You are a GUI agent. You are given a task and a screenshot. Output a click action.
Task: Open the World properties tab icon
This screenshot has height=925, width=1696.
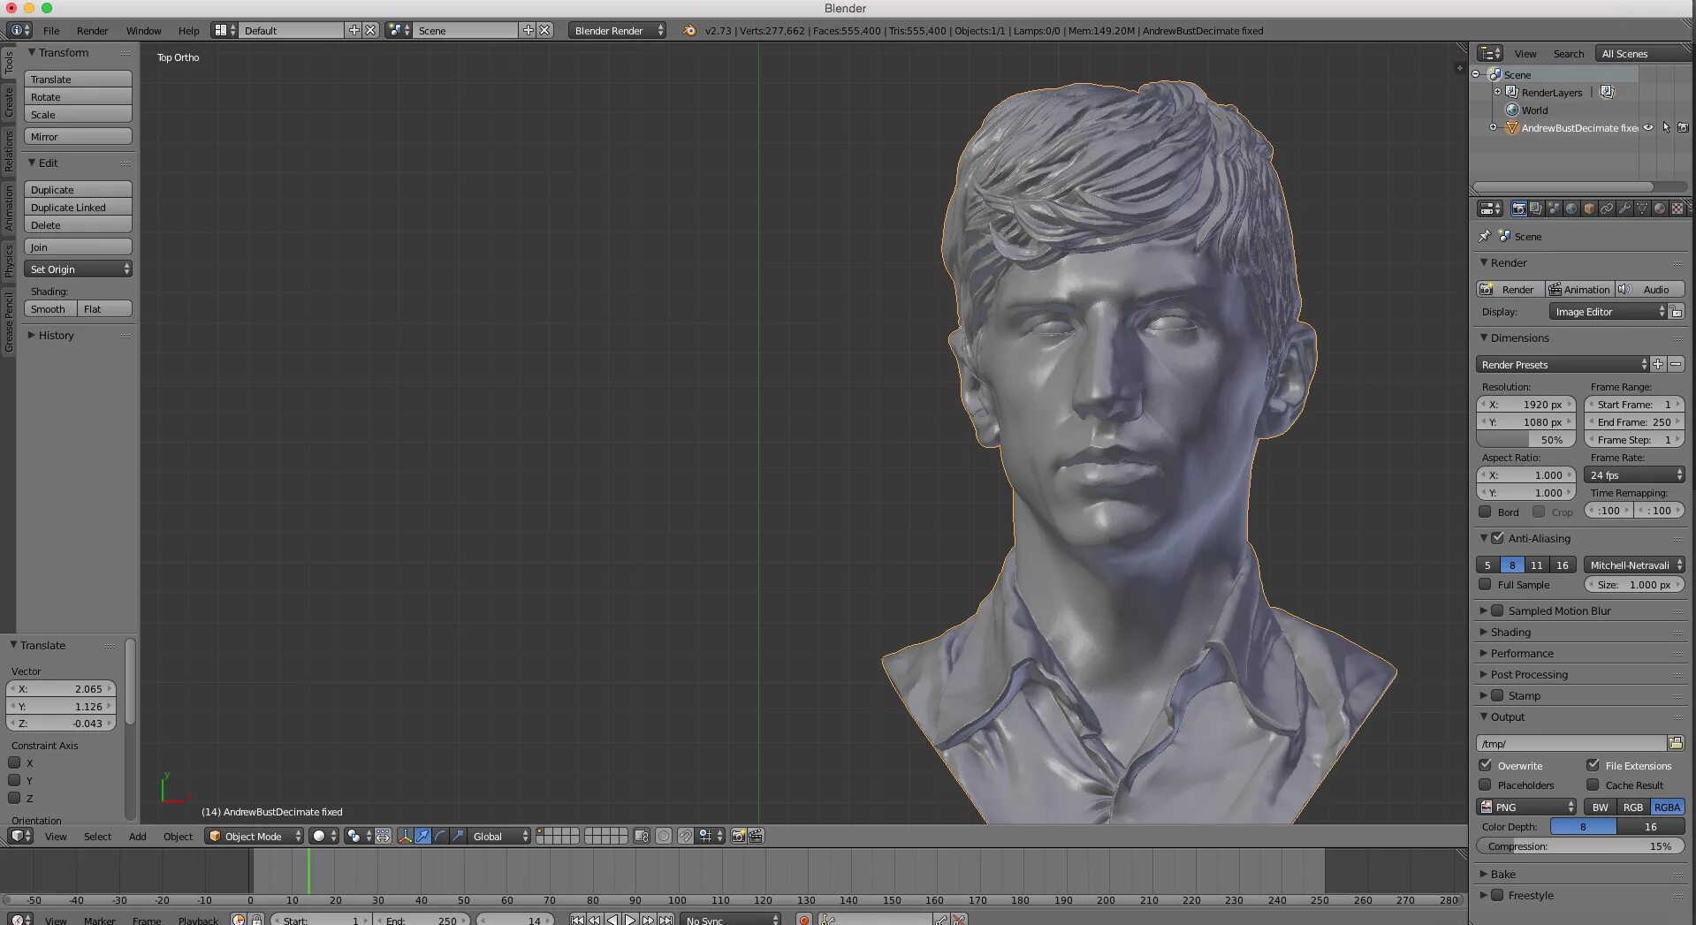[x=1571, y=209]
